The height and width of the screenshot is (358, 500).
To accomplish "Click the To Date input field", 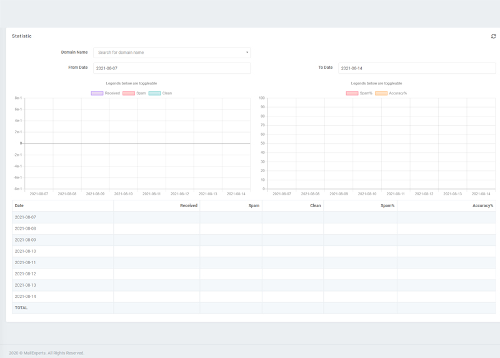I will pos(416,68).
